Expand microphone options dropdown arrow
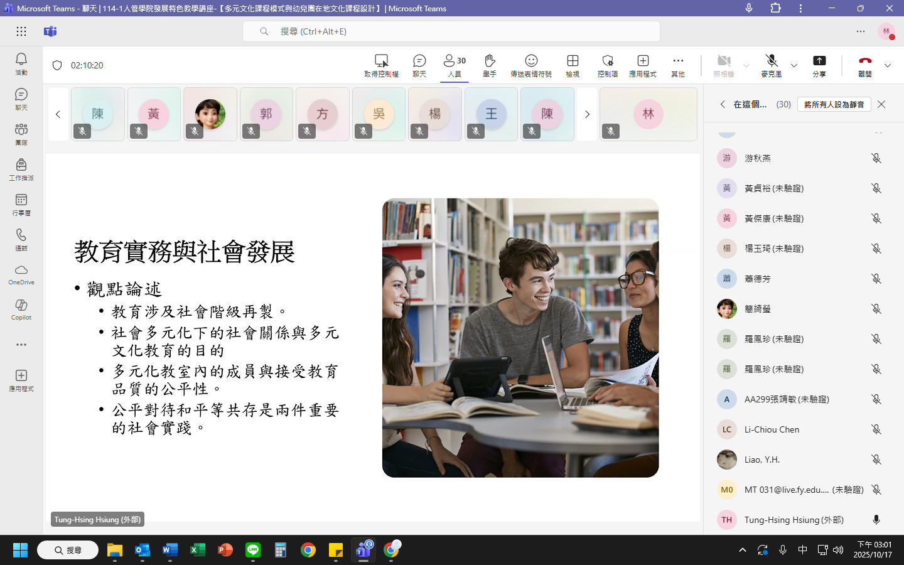904x565 pixels. (x=794, y=65)
